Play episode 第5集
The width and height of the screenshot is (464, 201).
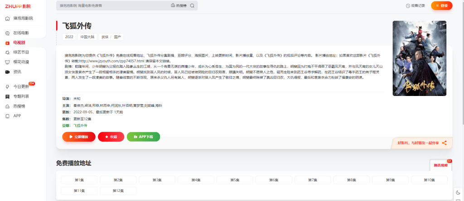coord(235,180)
